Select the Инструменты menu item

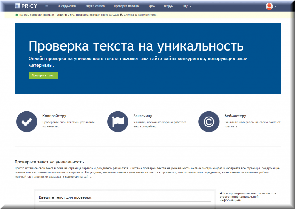67,6
